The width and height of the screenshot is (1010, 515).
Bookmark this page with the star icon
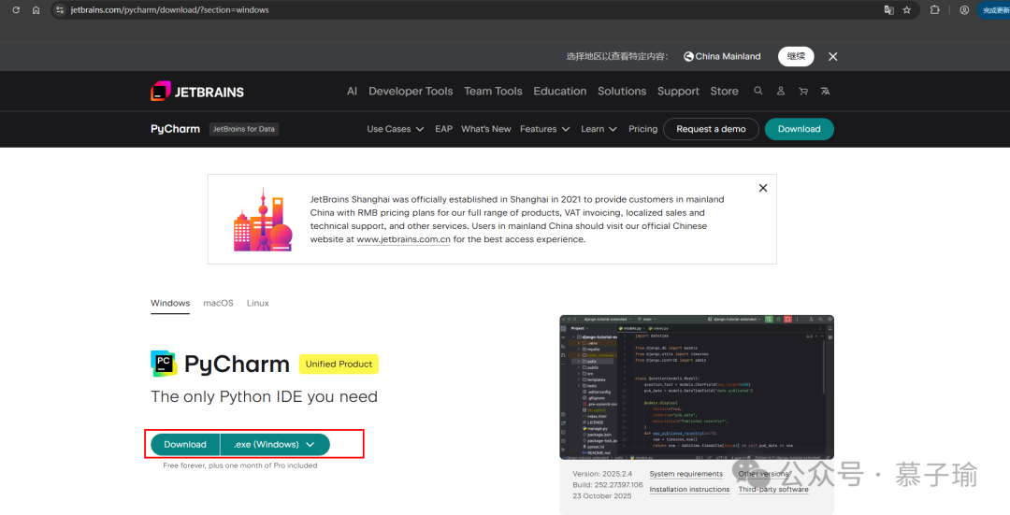pos(907,9)
